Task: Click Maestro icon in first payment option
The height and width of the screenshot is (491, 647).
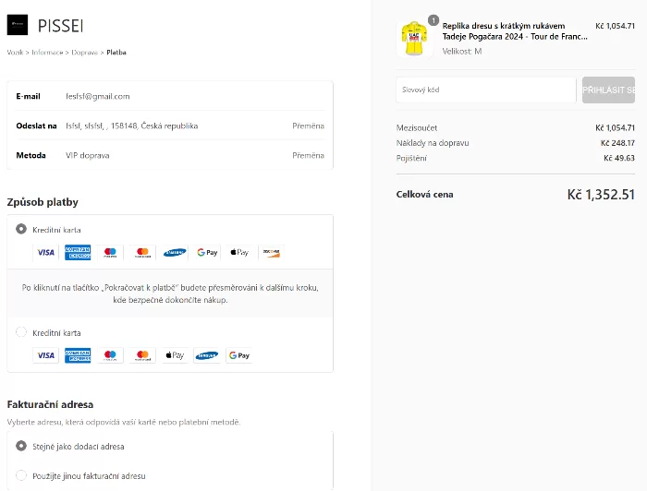Action: (110, 252)
